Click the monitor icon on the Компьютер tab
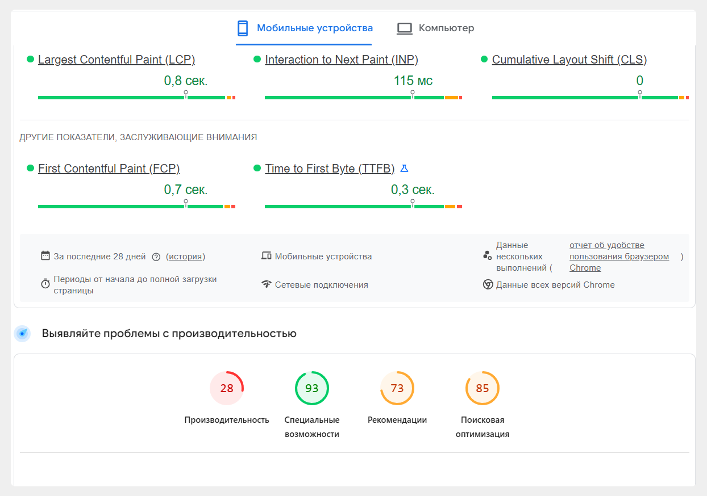Screen dimensions: 707x496 pos(405,27)
